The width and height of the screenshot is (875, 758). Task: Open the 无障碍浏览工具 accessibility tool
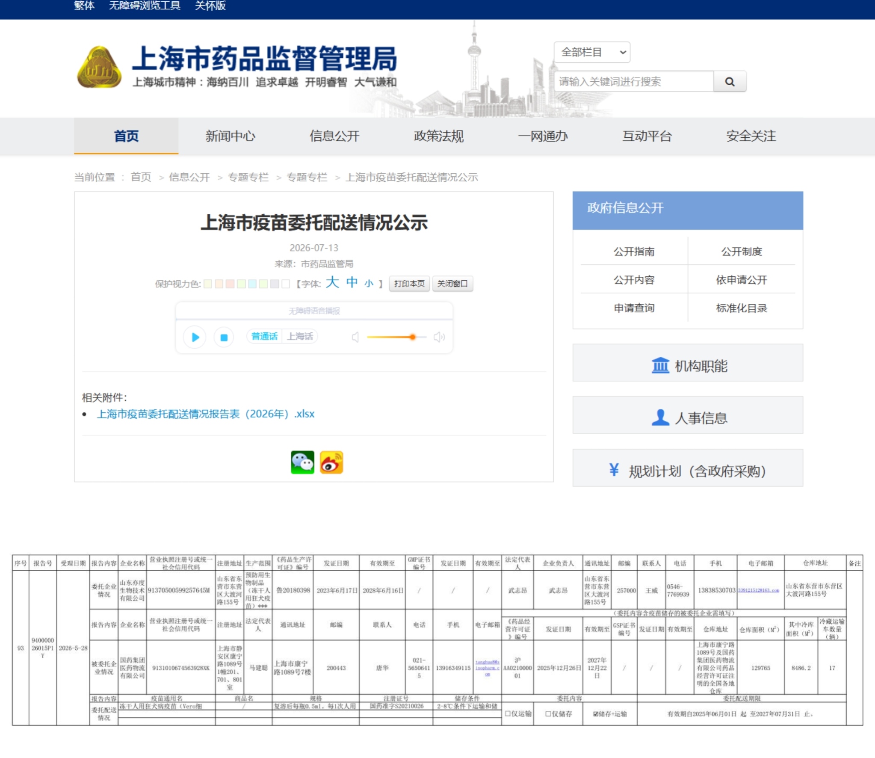(x=145, y=6)
